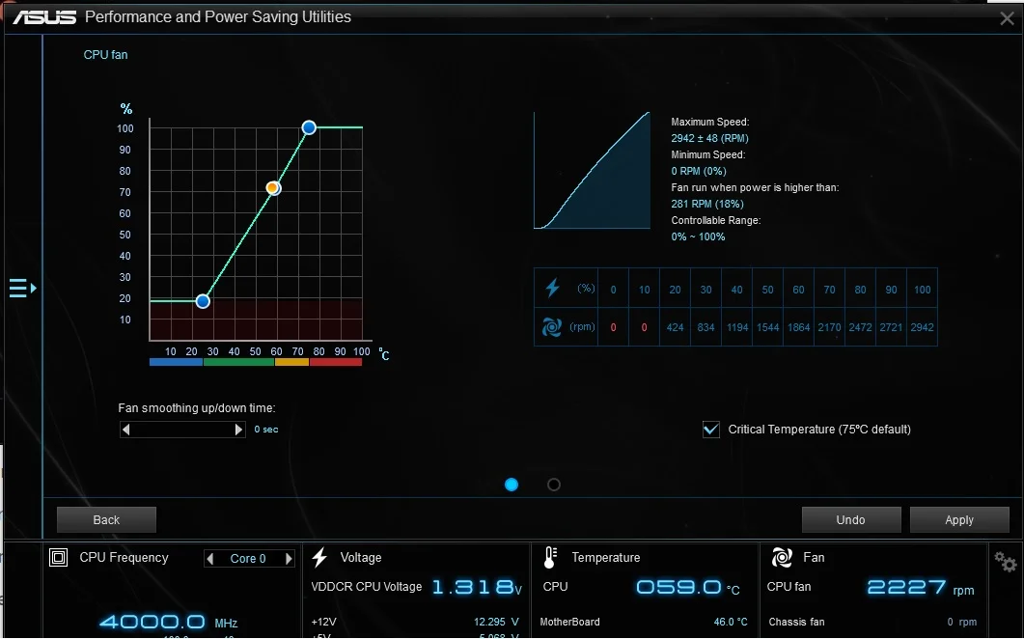
Task: Click the Chassis fan 0 rpm value
Action: (962, 622)
